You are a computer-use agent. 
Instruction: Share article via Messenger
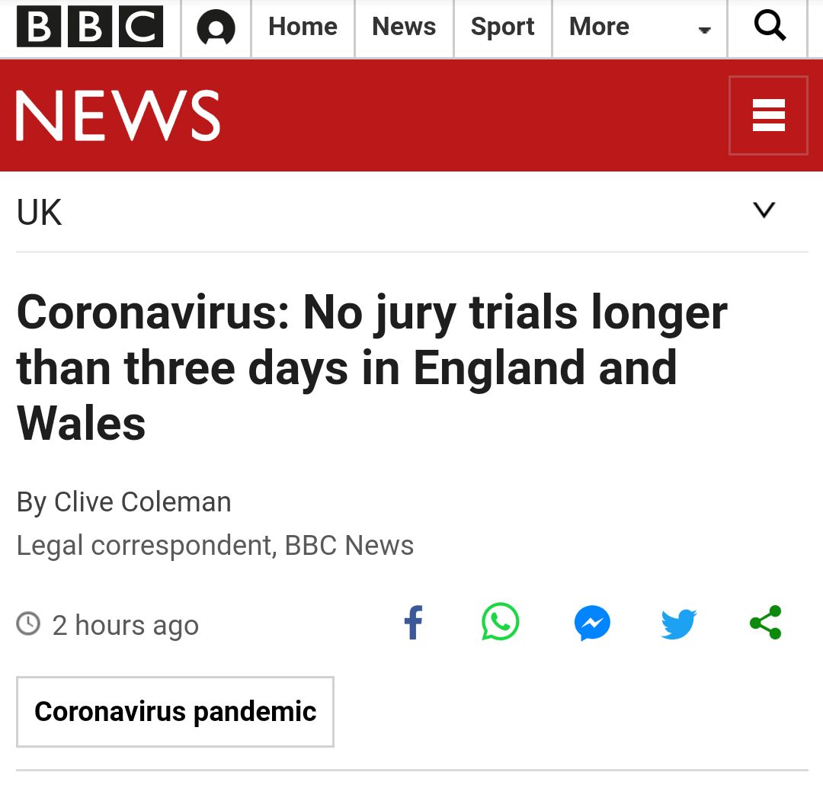click(x=592, y=623)
